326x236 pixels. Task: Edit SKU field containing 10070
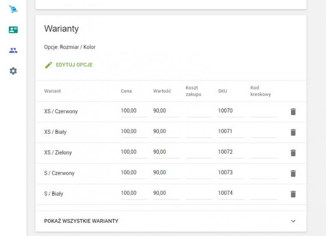231,111
